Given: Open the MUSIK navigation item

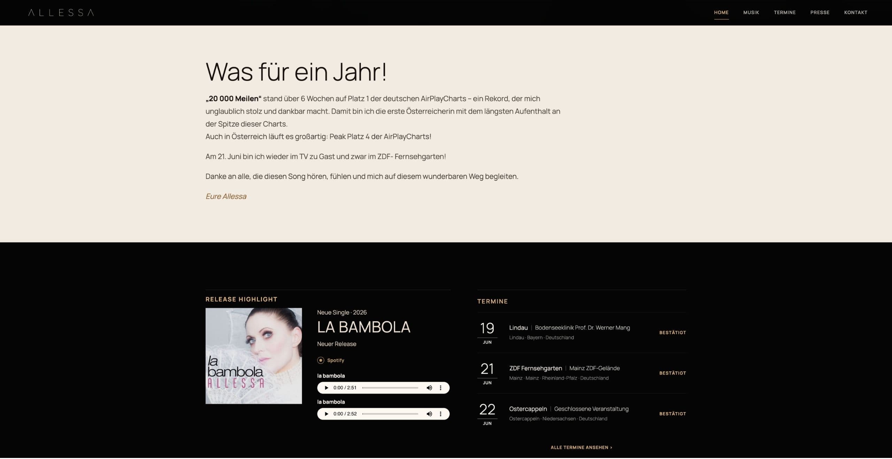Looking at the screenshot, I should pyautogui.click(x=751, y=13).
